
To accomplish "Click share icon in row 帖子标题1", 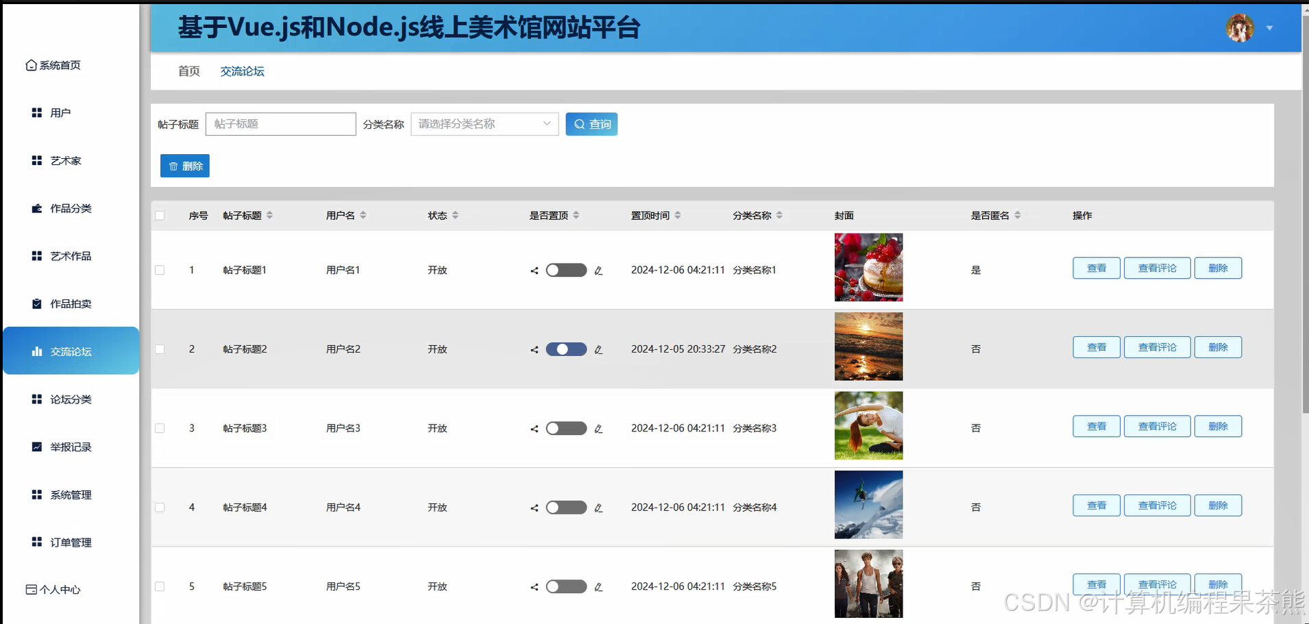I will point(535,271).
